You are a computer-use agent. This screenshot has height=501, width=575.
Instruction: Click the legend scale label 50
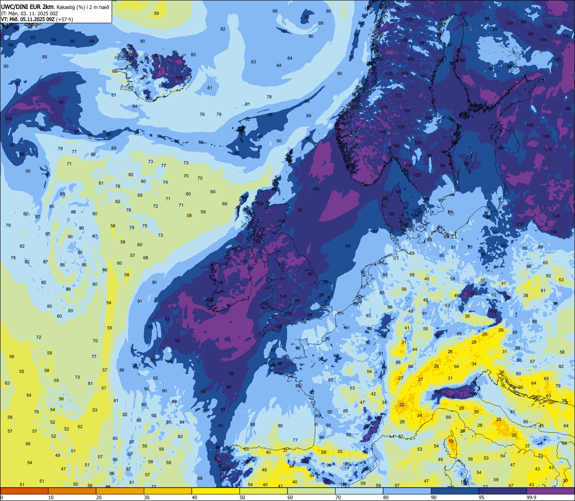pyautogui.click(x=243, y=497)
